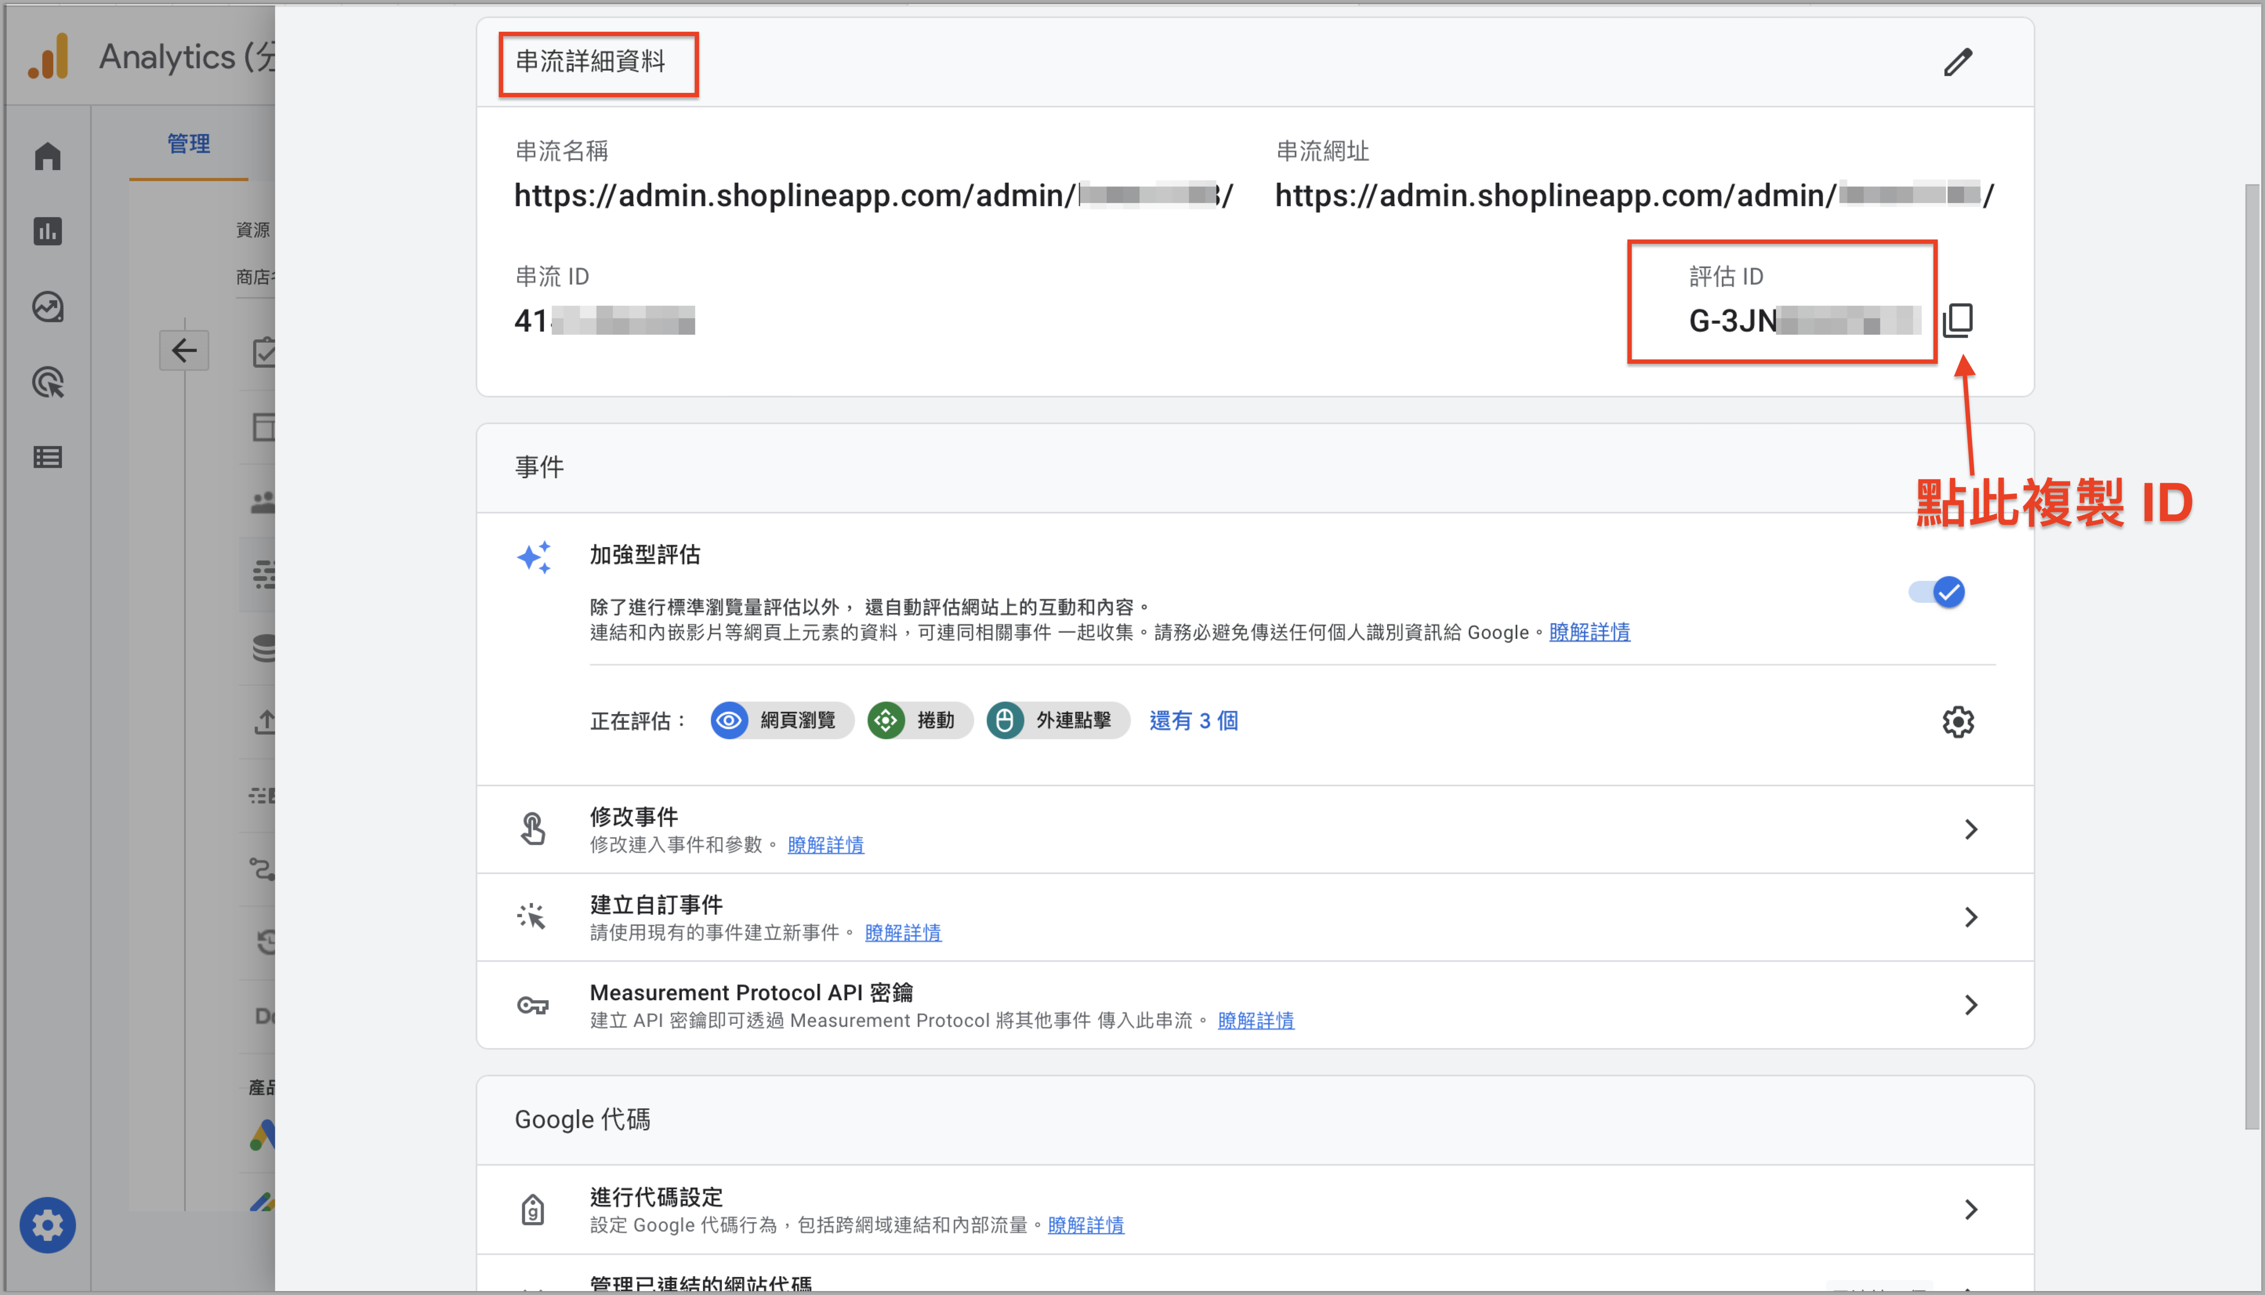Click the Google tag icon beside 進行代碼設定
2265x1295 pixels.
[533, 1210]
